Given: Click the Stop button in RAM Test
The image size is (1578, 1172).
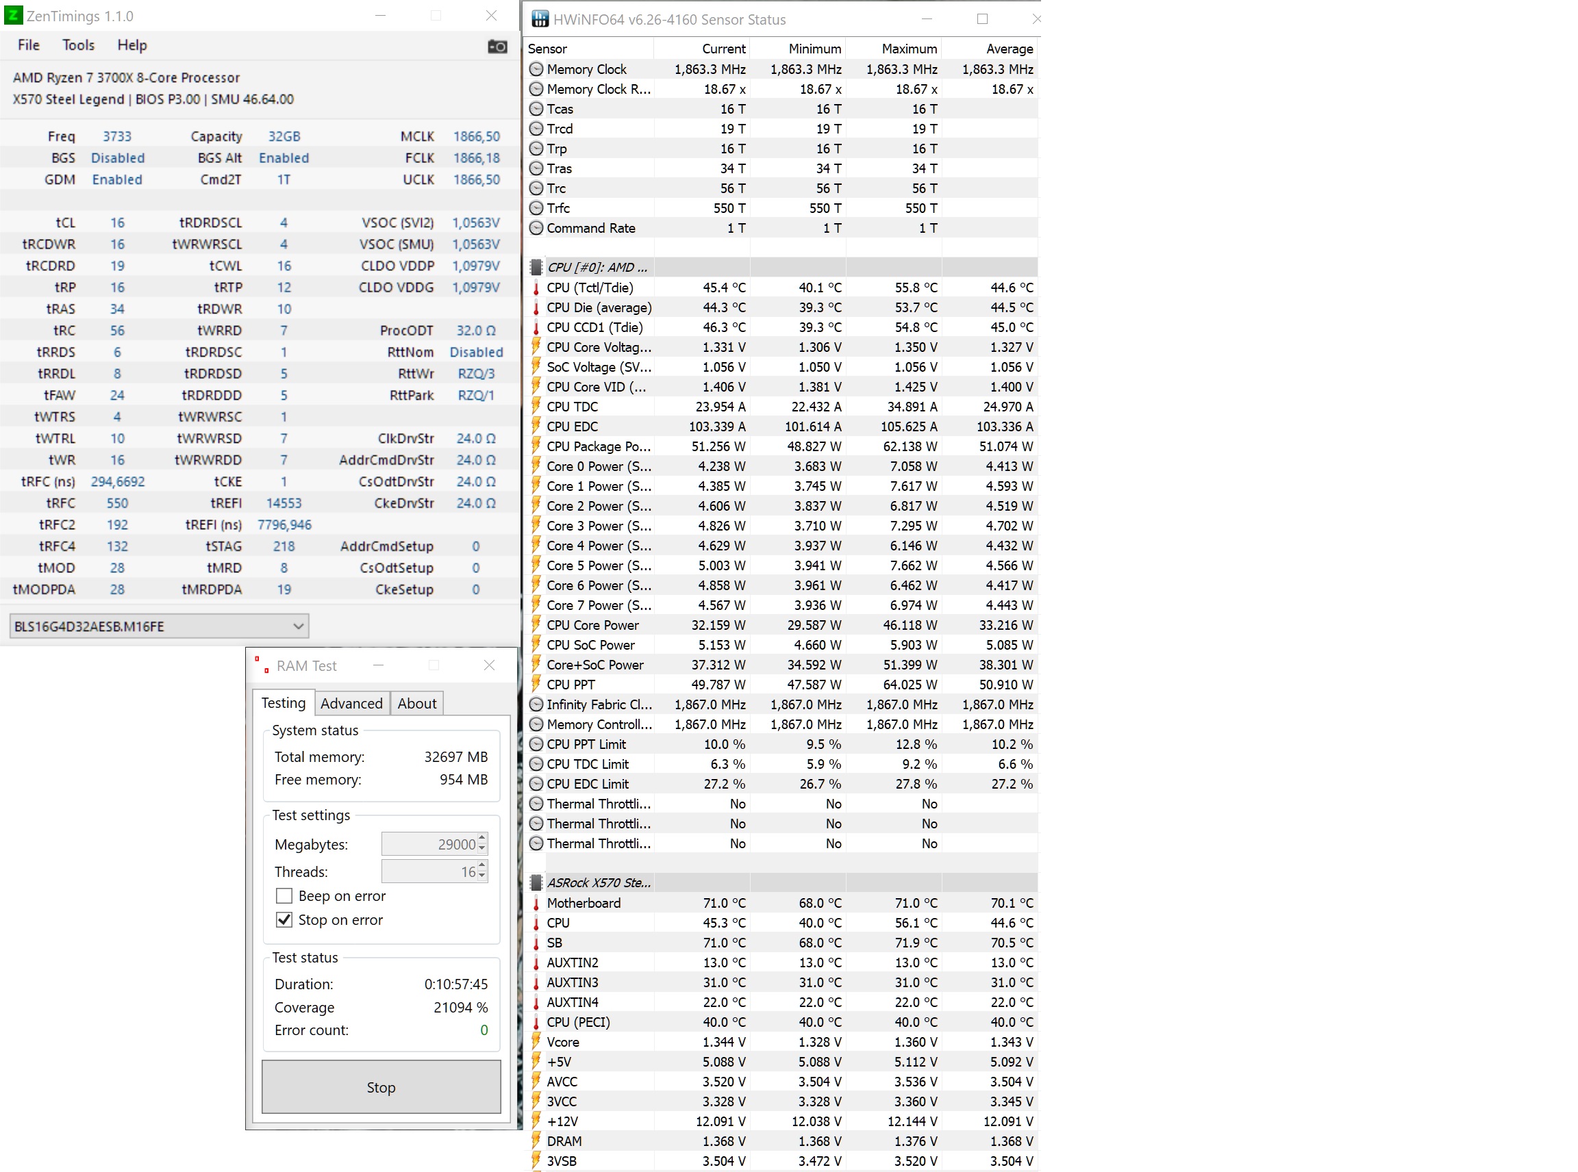Looking at the screenshot, I should 381,1086.
